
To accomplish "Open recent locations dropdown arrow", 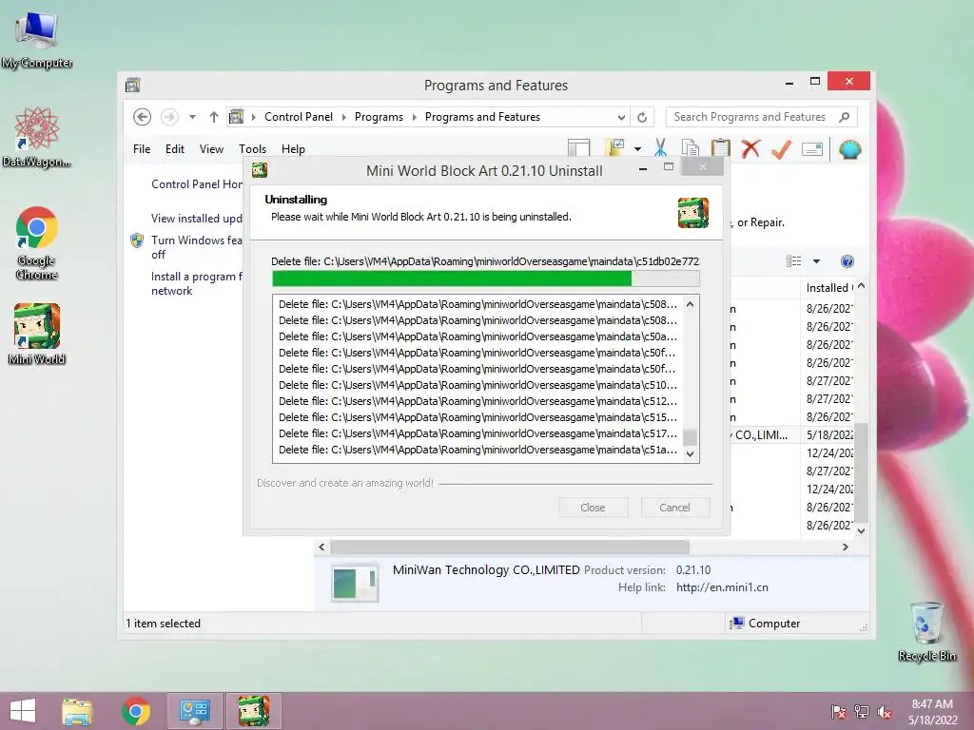I will [x=192, y=117].
